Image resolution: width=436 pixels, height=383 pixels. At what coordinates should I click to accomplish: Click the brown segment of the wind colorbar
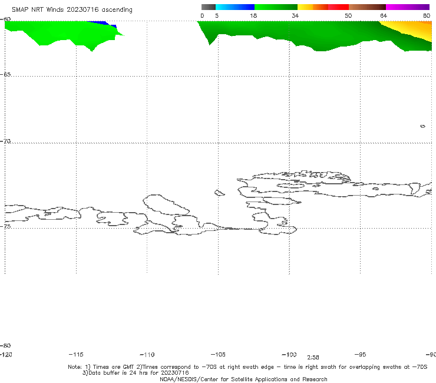tap(367, 7)
